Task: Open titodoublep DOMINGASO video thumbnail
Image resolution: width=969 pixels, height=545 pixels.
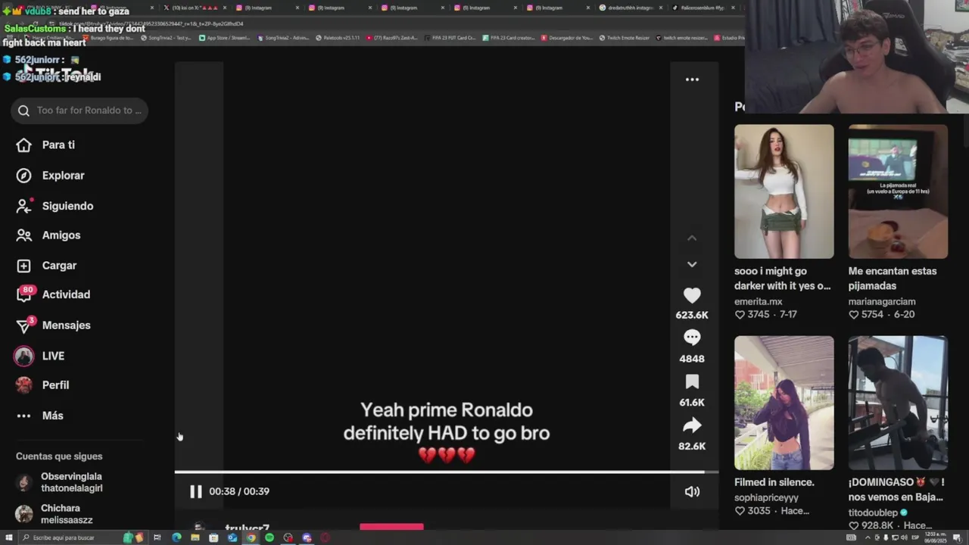Action: point(898,403)
